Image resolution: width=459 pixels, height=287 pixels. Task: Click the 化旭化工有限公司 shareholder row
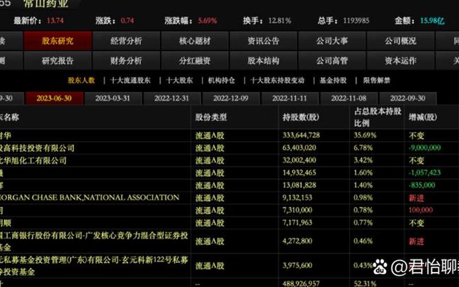pyautogui.click(x=95, y=161)
